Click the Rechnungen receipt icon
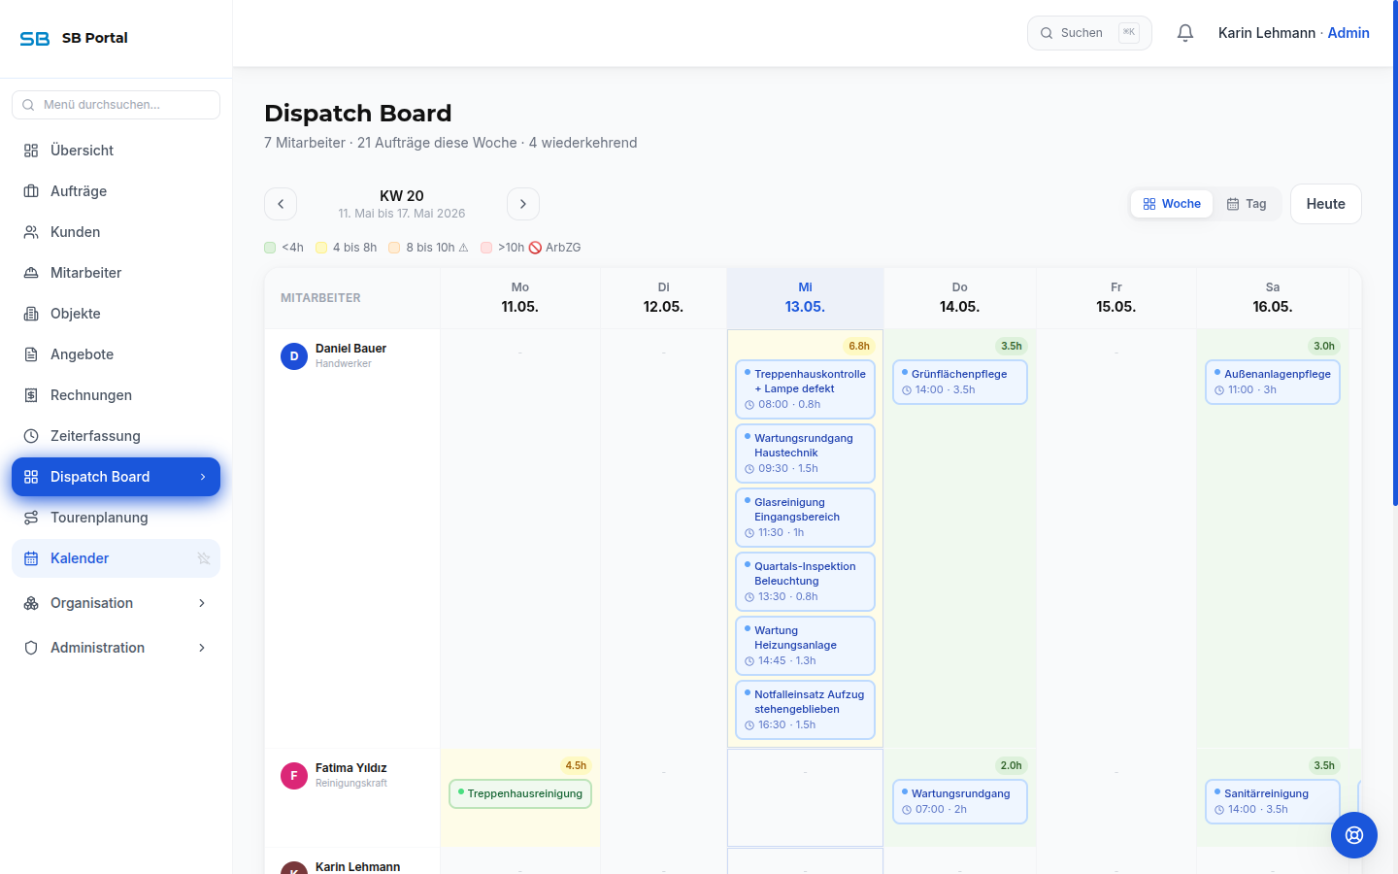This screenshot has height=874, width=1398. tap(31, 395)
